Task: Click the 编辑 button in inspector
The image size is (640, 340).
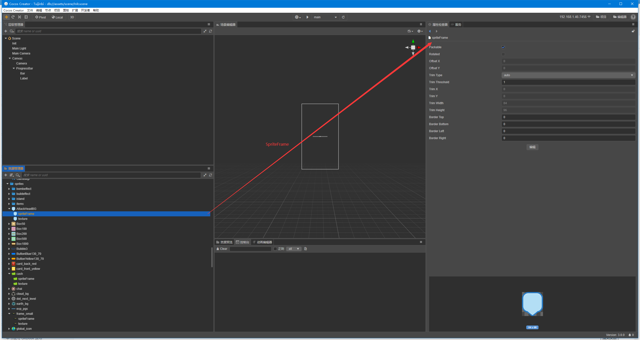Action: pos(532,147)
